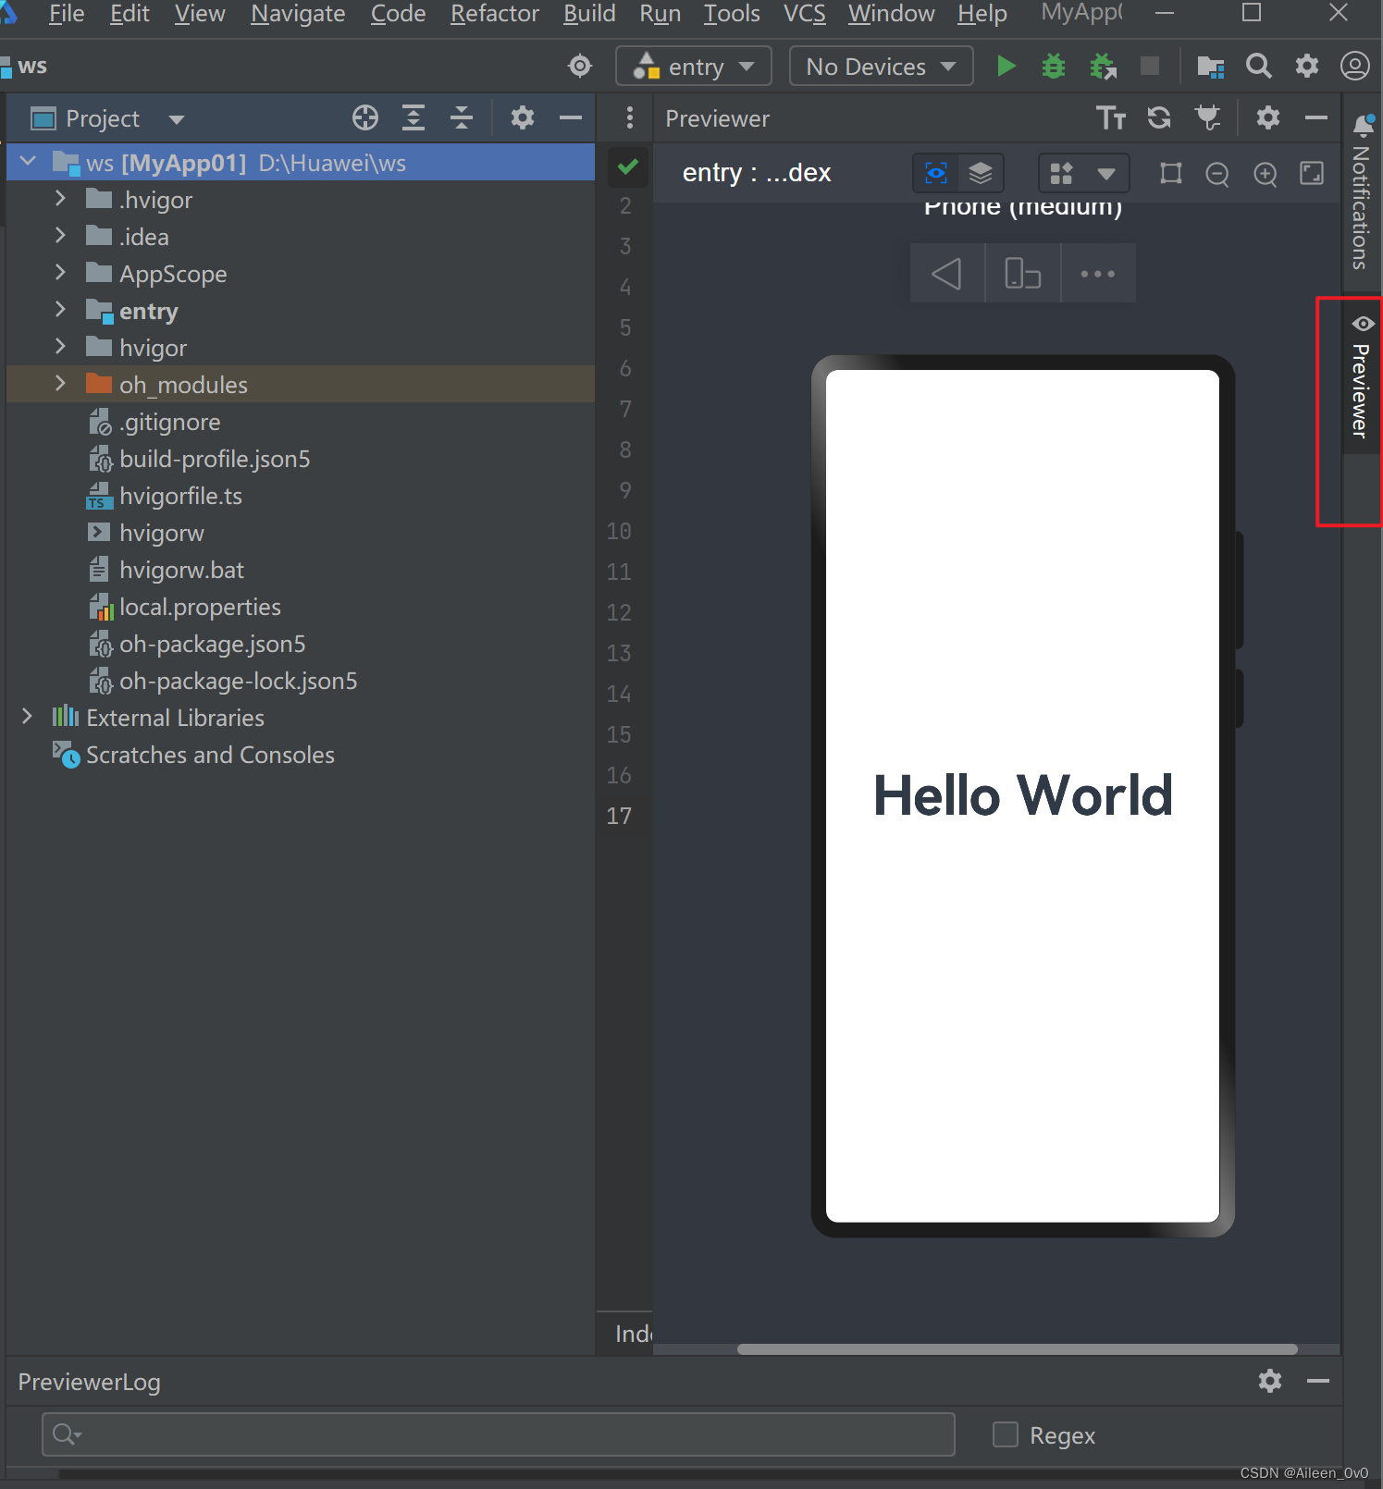Toggle the Previewer side tool window
The image size is (1383, 1489).
[x=1360, y=379]
